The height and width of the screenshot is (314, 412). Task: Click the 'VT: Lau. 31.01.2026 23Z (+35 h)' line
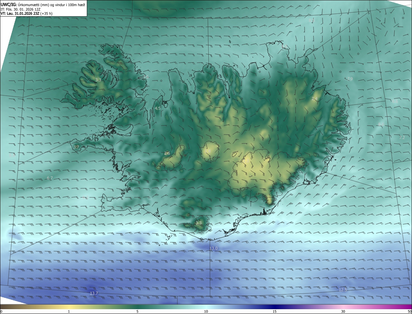click(26, 13)
